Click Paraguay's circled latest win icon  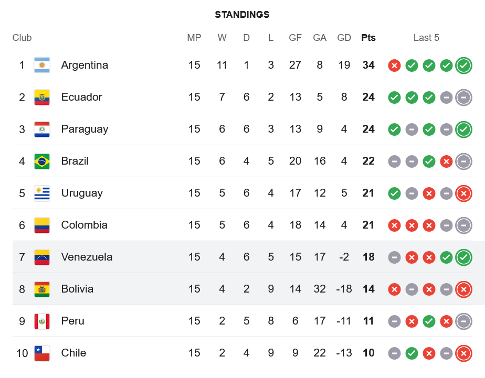463,129
